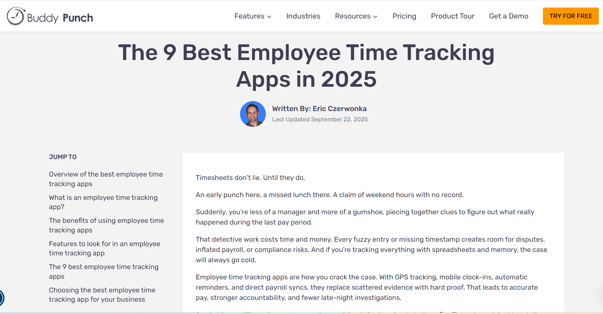Jump to What is an employee time tracking app

pos(103,202)
